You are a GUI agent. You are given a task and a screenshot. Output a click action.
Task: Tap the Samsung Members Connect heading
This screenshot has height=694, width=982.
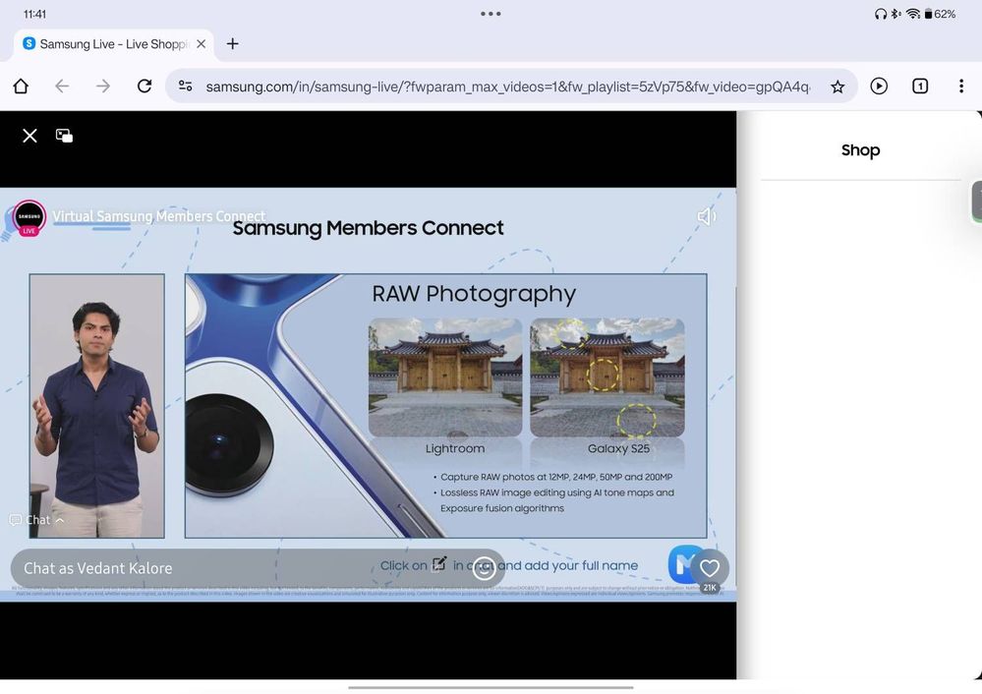coord(369,228)
